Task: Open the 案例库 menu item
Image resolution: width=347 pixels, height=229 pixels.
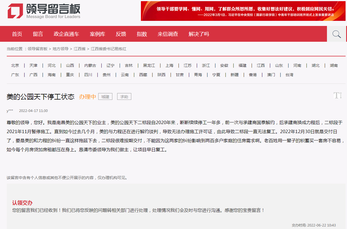Action: [97, 34]
